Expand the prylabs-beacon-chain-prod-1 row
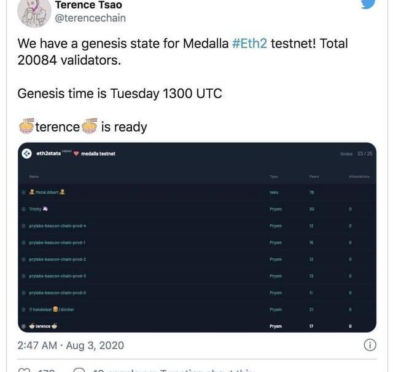This screenshot has width=393, height=372. [58, 242]
